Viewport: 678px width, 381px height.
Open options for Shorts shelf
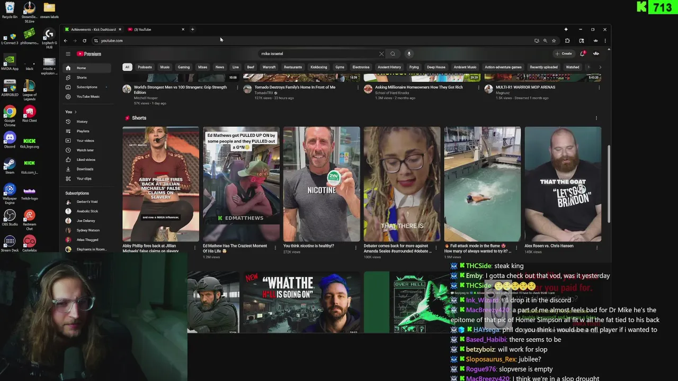coord(596,118)
